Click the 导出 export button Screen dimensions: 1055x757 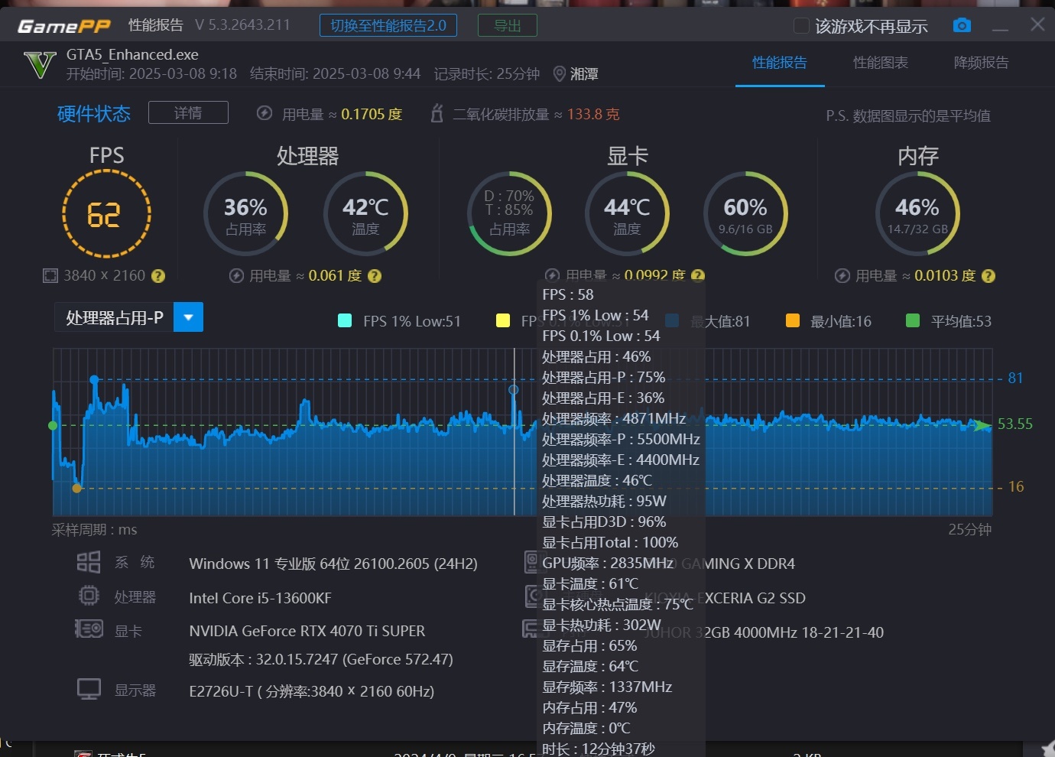click(508, 25)
